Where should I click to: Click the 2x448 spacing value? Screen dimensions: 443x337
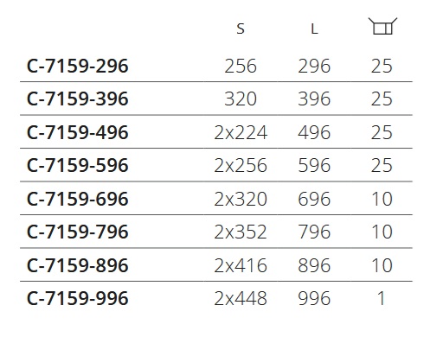[241, 298]
